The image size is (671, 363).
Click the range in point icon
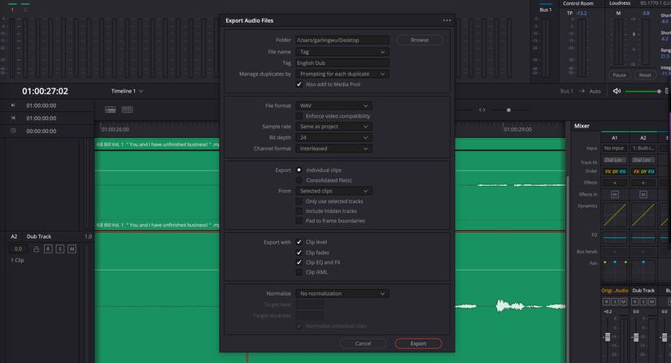13,105
